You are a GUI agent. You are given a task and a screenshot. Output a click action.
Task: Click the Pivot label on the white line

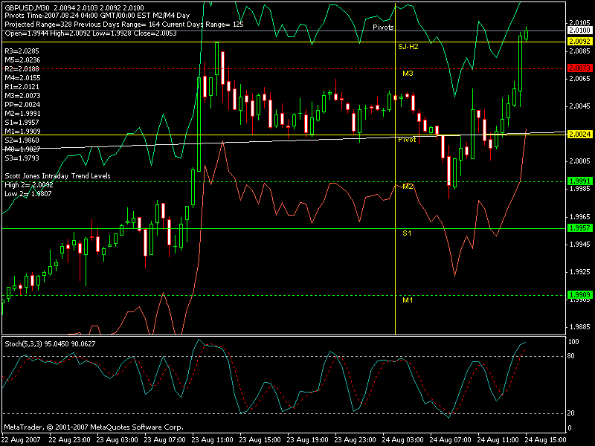click(407, 140)
